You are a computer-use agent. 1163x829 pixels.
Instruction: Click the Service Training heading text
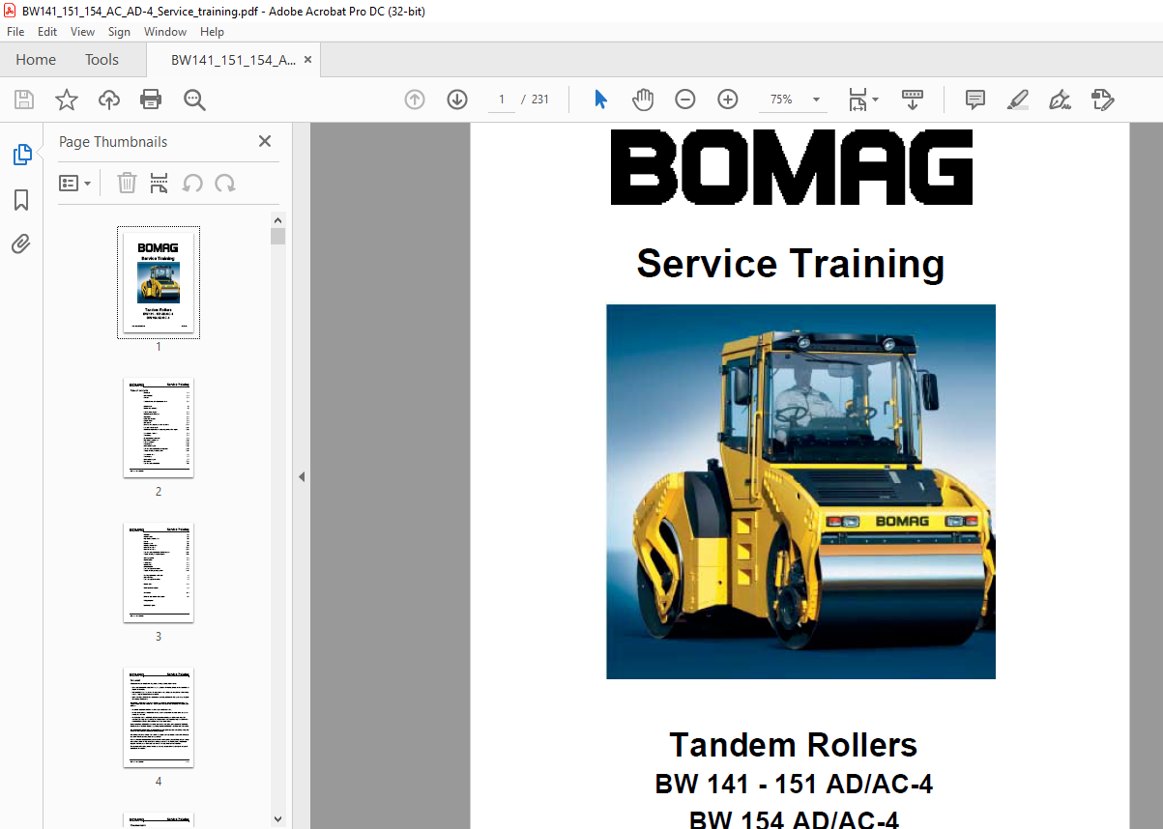tap(791, 263)
